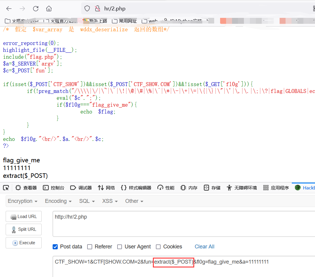Click the Execute button
The height and width of the screenshot is (277, 315).
(24, 243)
